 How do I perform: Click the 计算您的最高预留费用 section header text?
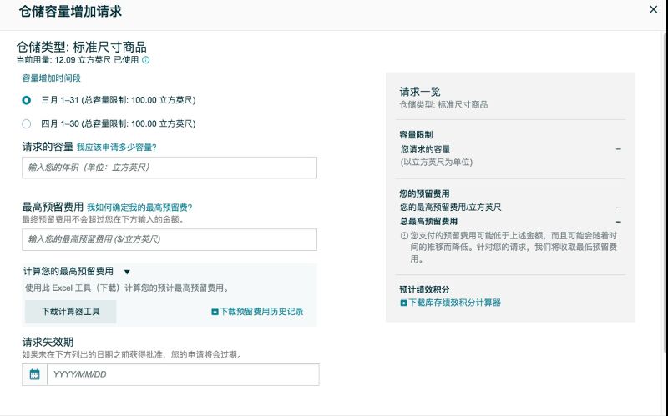pos(68,272)
